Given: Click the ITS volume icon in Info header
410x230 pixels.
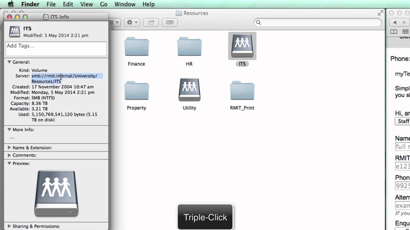Looking at the screenshot, I should [x=14, y=32].
